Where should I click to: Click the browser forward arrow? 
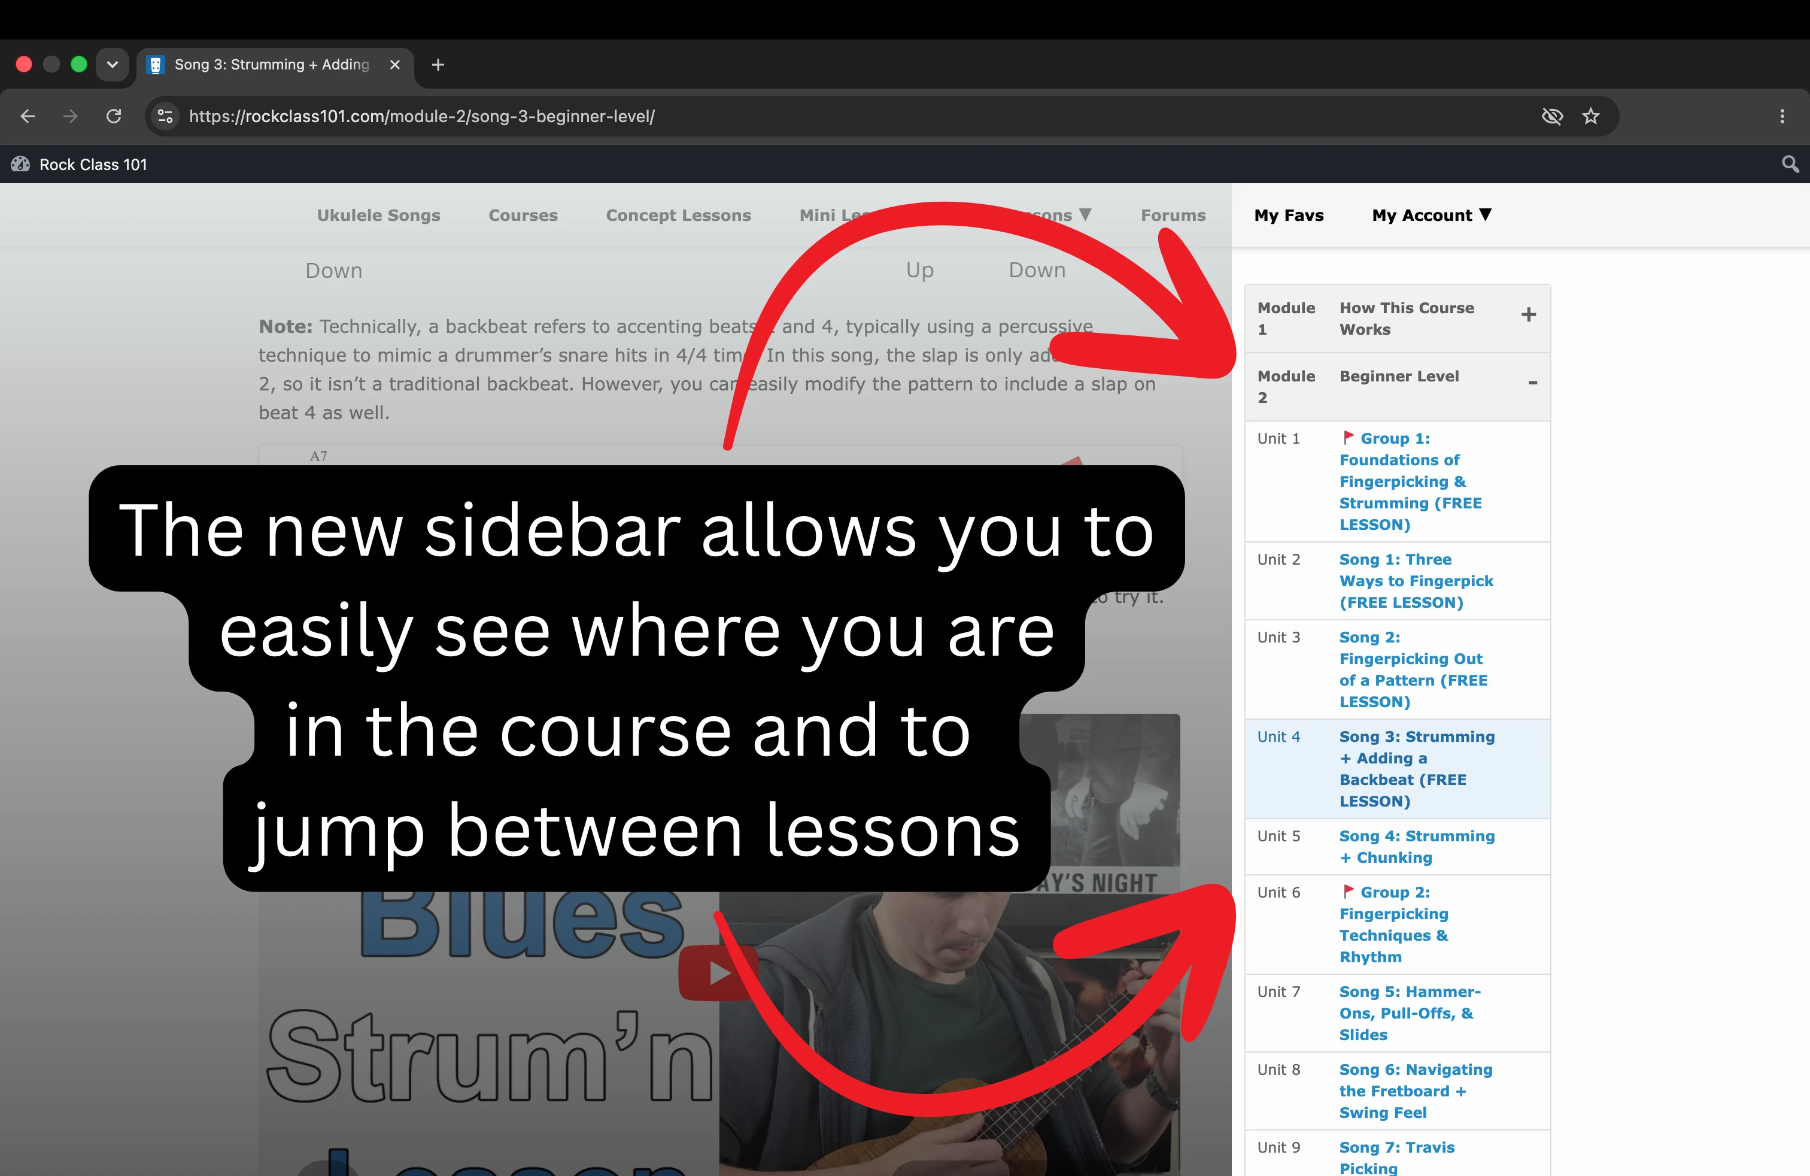click(x=70, y=116)
